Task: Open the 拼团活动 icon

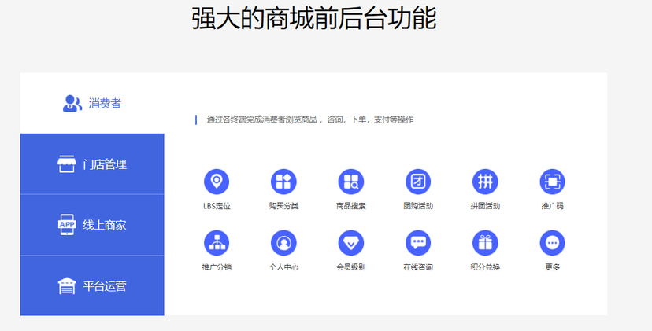Action: (485, 182)
